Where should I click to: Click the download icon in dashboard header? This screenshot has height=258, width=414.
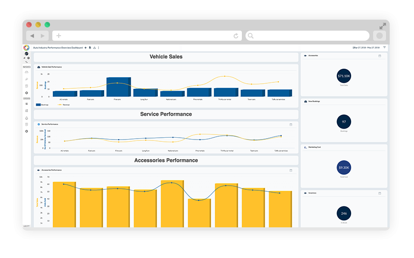94,48
